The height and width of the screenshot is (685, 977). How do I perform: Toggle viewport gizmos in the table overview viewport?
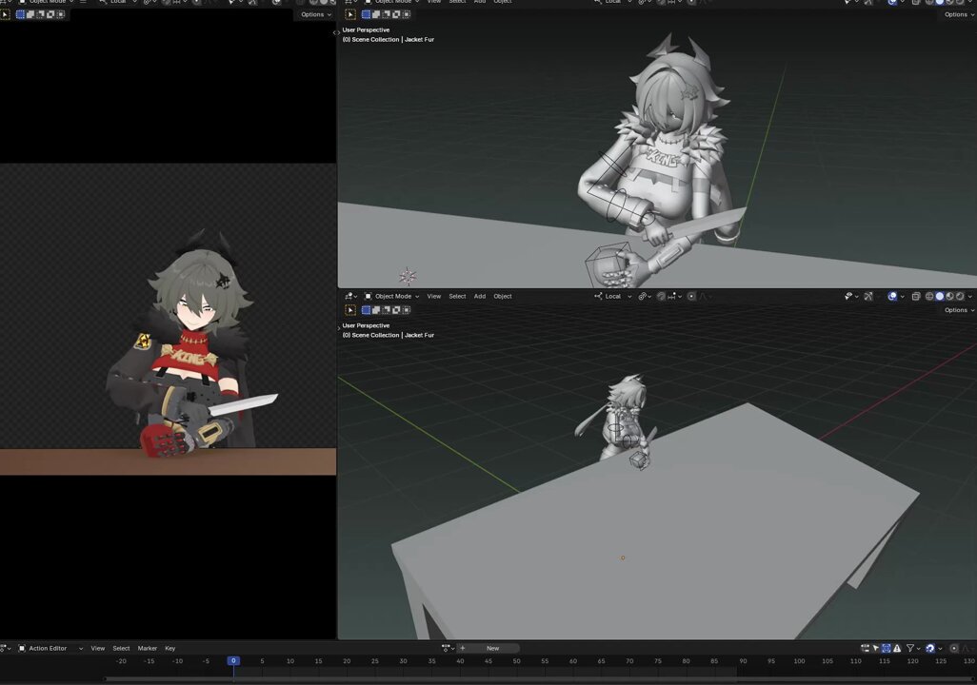pos(868,297)
